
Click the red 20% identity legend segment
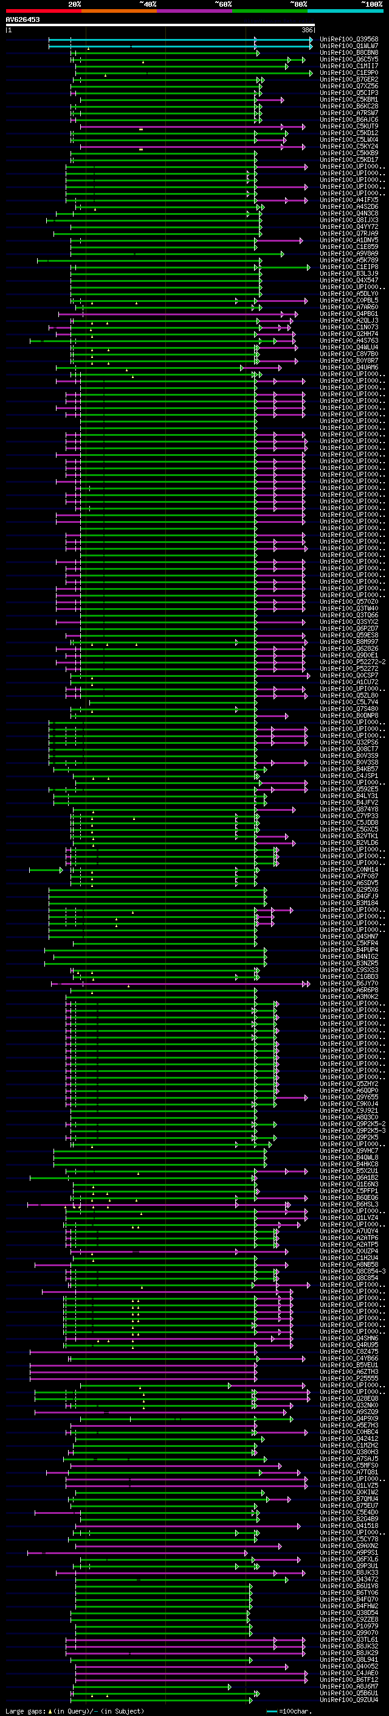point(43,11)
